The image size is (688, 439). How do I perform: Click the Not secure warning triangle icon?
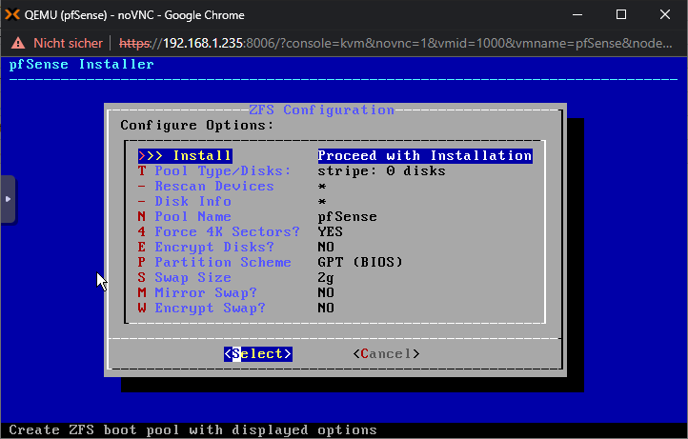pyautogui.click(x=18, y=43)
